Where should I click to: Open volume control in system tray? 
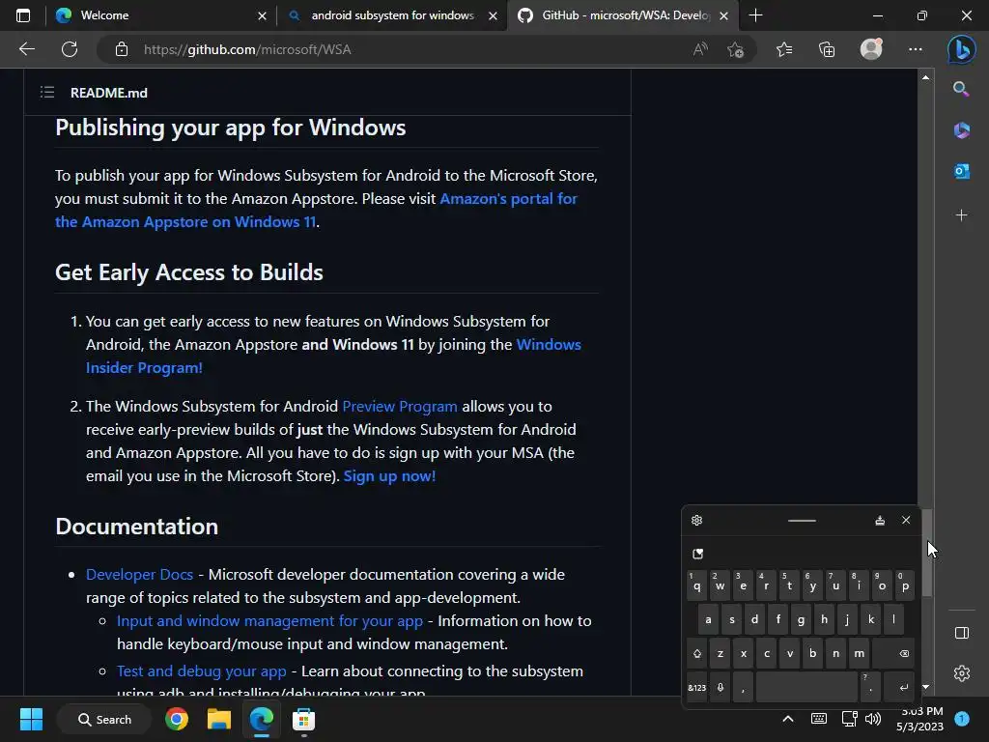873,718
